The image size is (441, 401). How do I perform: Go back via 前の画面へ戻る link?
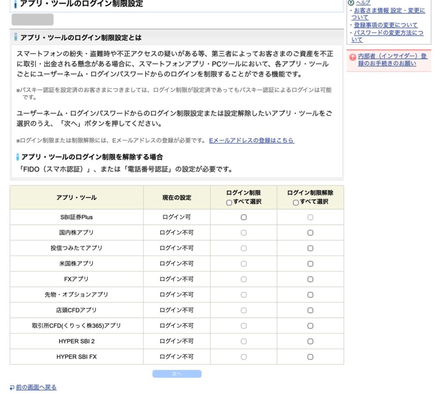[x=36, y=388]
